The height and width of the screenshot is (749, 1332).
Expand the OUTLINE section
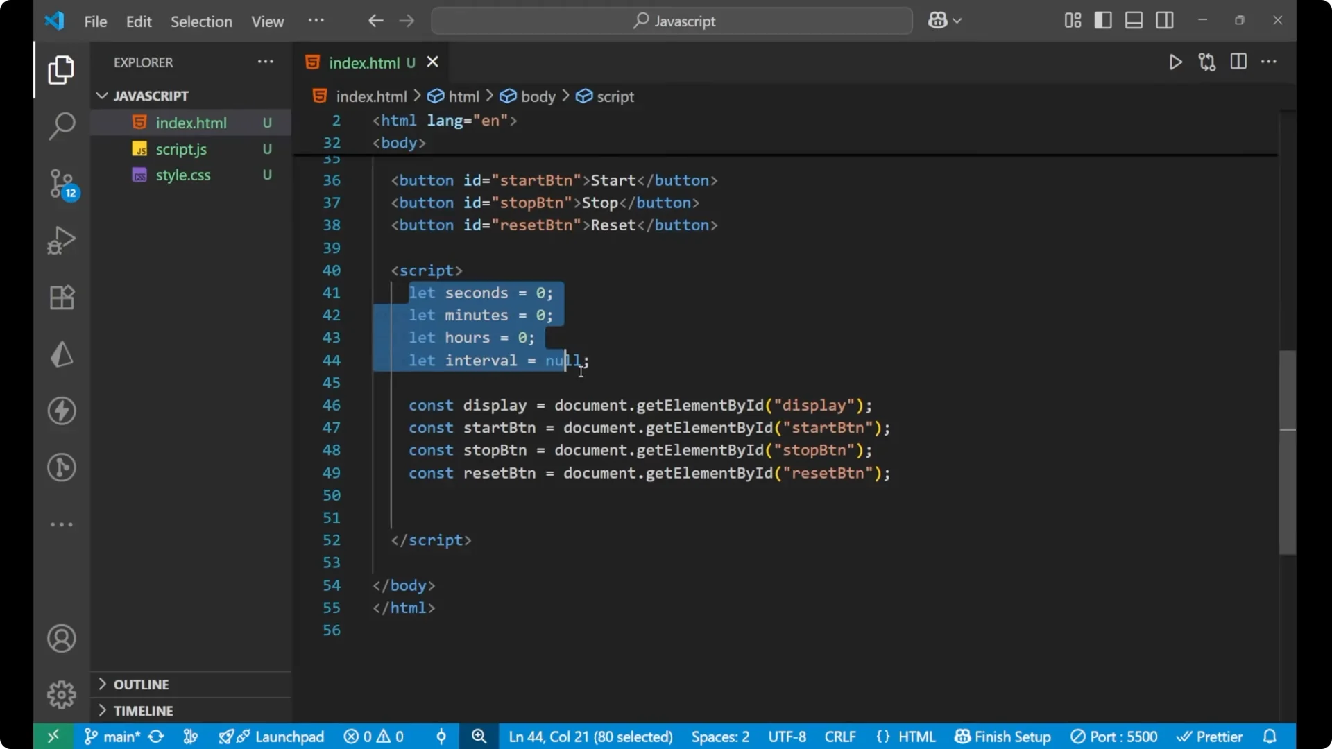(142, 684)
